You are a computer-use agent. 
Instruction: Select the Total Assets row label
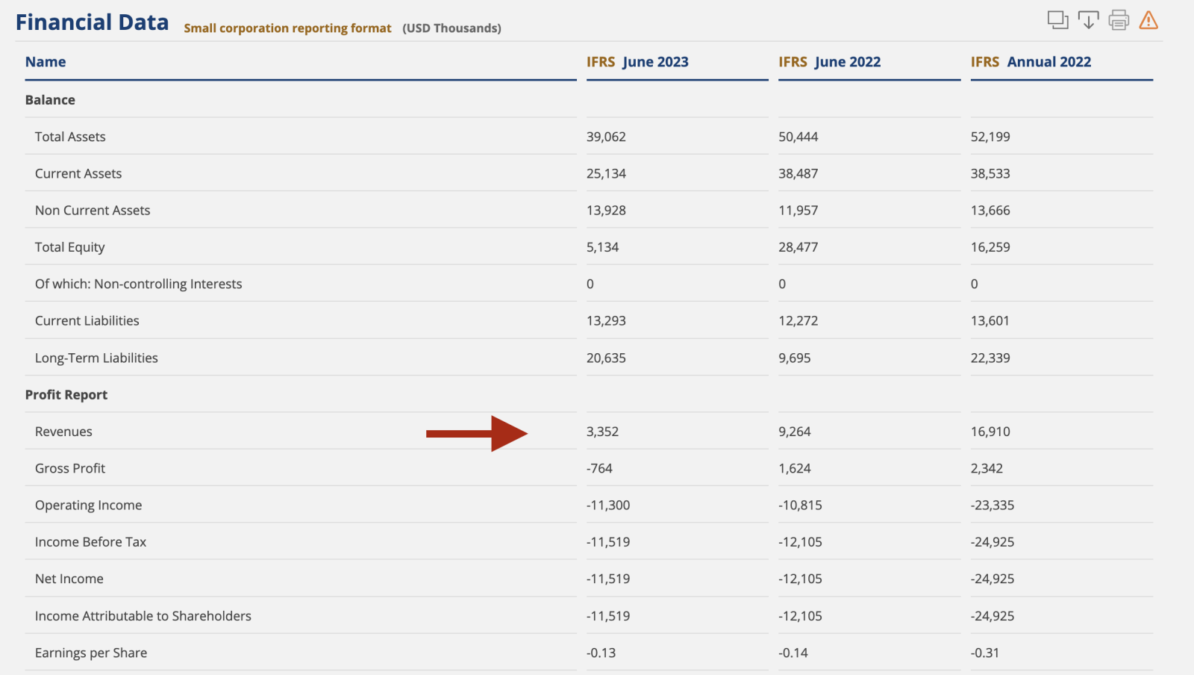pyautogui.click(x=70, y=137)
